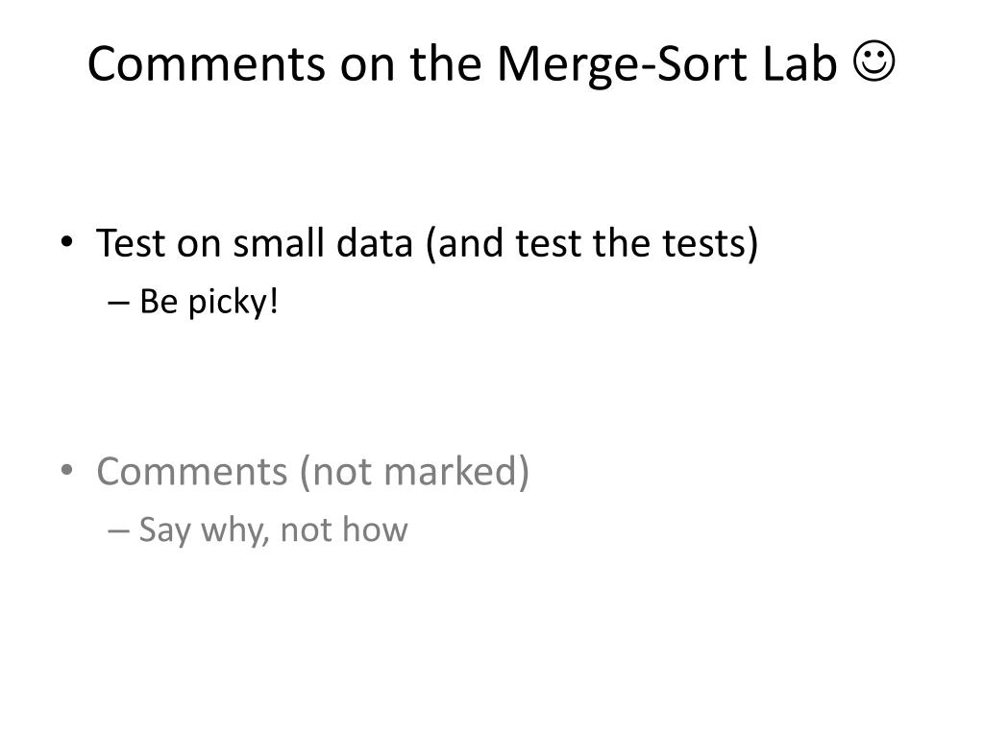Select the greyed parenthetical "(not marked)"
Viewport: 984px width, 738px height.
tap(413, 472)
